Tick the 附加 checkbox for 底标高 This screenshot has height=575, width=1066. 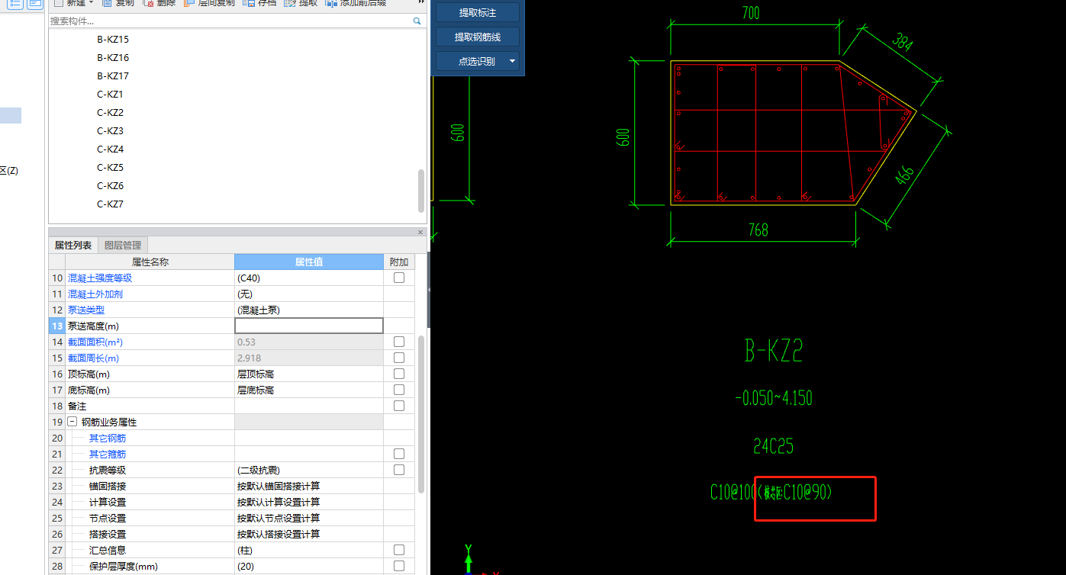pyautogui.click(x=398, y=390)
